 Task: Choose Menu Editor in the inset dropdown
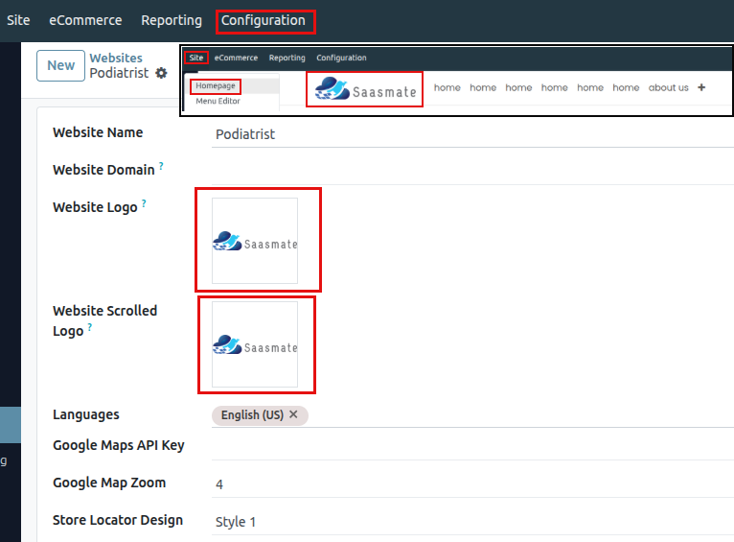coord(218,101)
